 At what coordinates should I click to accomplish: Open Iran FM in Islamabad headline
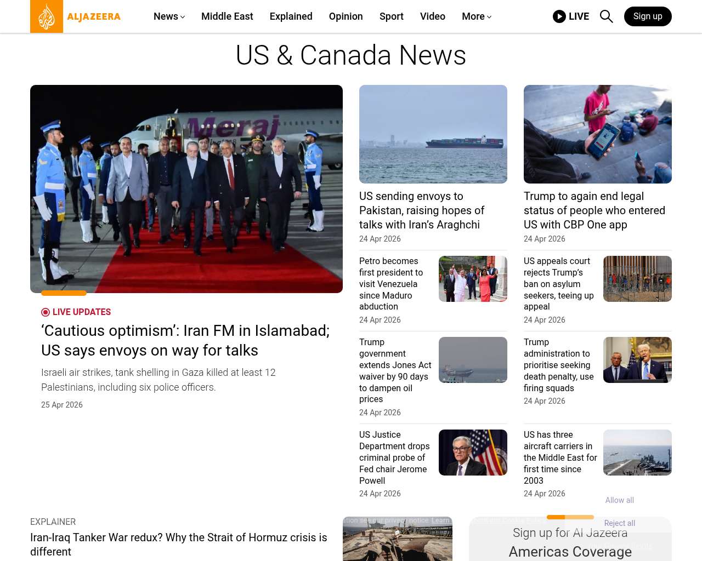coord(185,340)
